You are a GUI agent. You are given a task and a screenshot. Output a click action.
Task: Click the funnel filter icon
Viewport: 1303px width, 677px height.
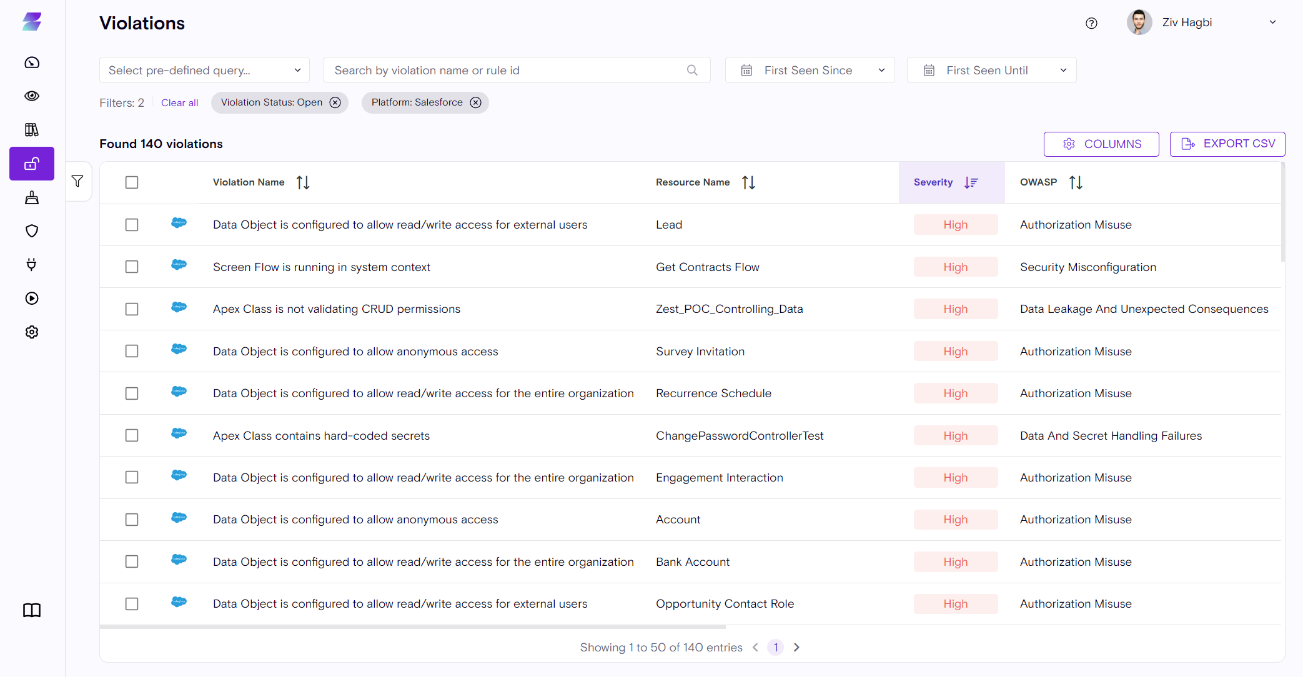point(77,181)
